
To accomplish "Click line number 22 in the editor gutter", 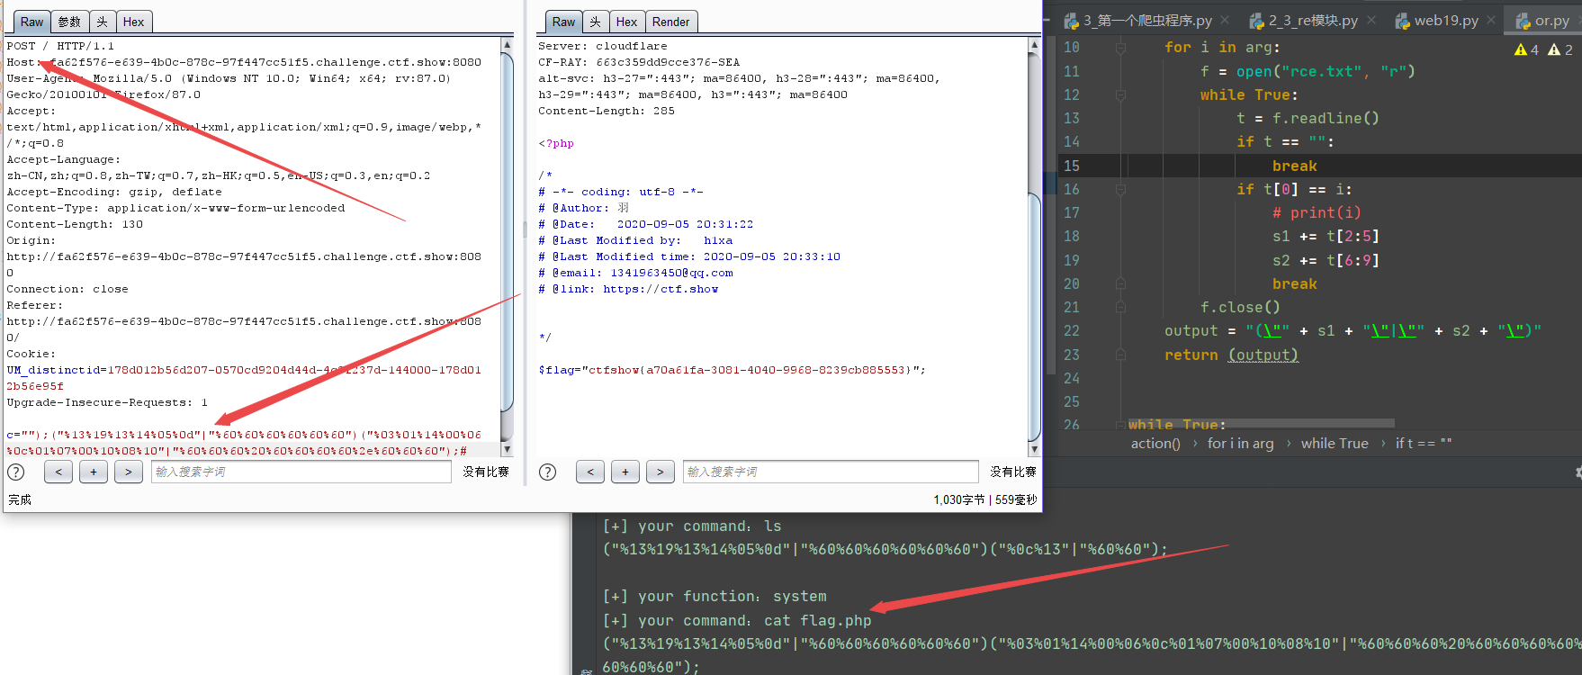I will [1072, 331].
